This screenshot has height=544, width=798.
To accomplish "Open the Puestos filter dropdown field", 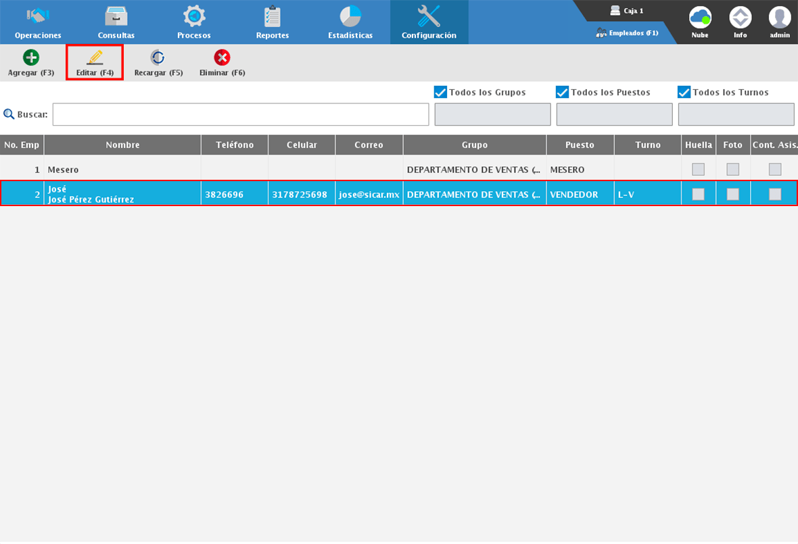I will (614, 115).
